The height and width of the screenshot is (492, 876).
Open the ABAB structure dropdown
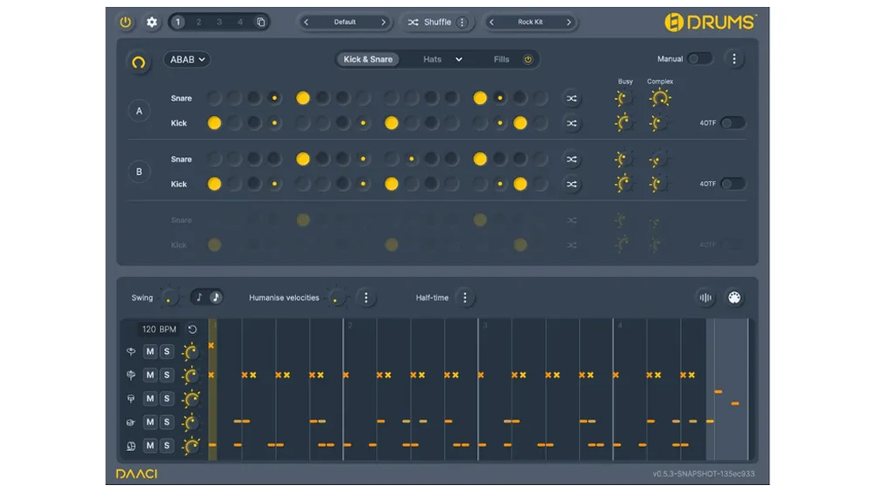click(x=187, y=59)
